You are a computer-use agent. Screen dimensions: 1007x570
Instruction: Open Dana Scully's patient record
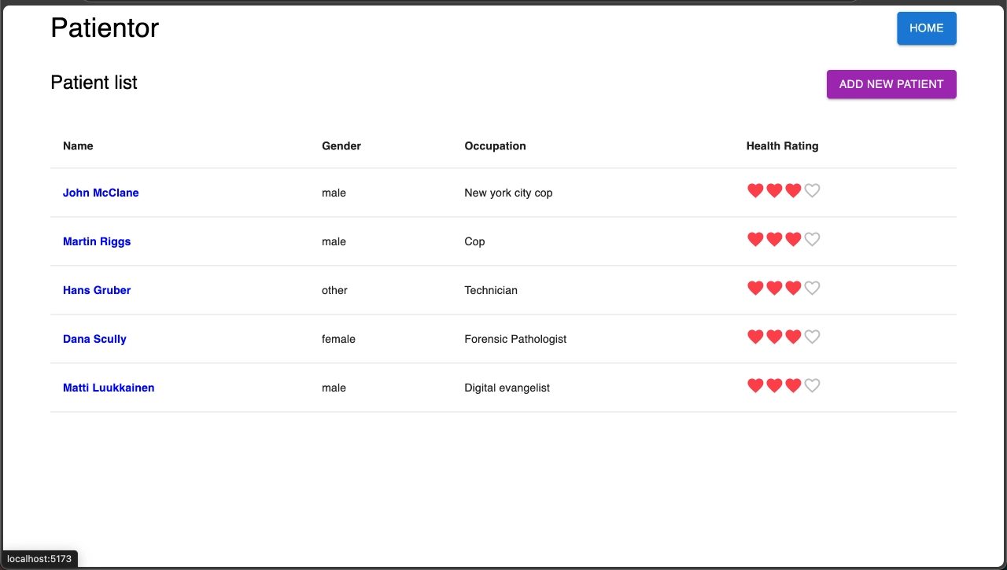point(94,339)
